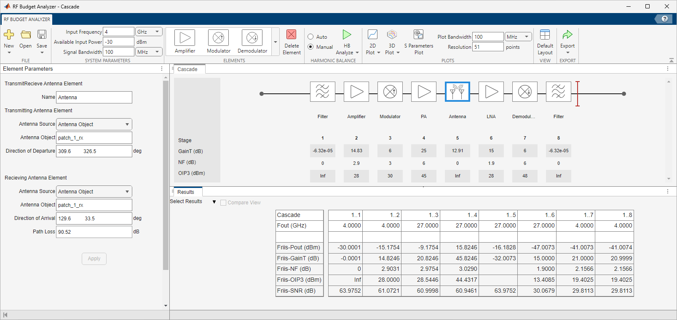Image resolution: width=677 pixels, height=320 pixels.
Task: Click the Delete Element icon
Action: (291, 34)
